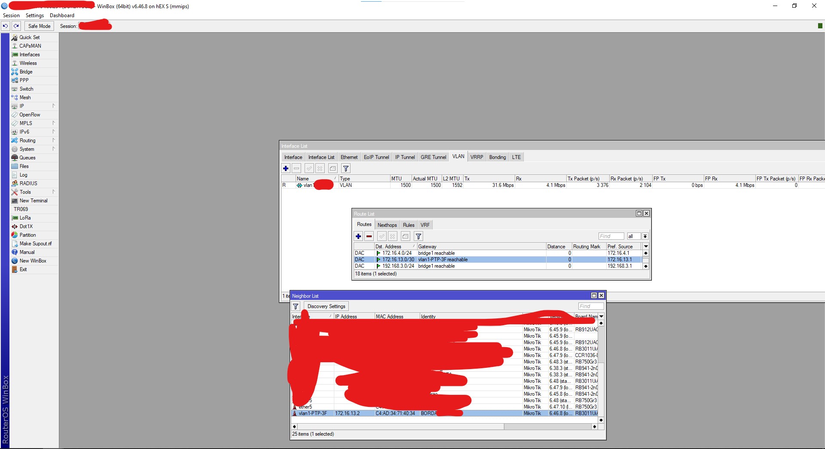Sort routes by the Dst. Address column
This screenshot has height=449, width=825.
(395, 247)
